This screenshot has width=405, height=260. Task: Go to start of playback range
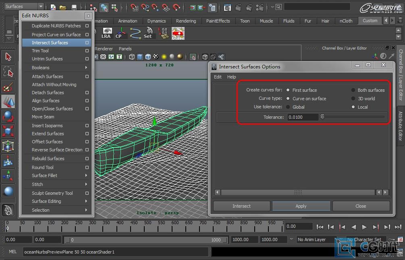[x=320, y=227]
